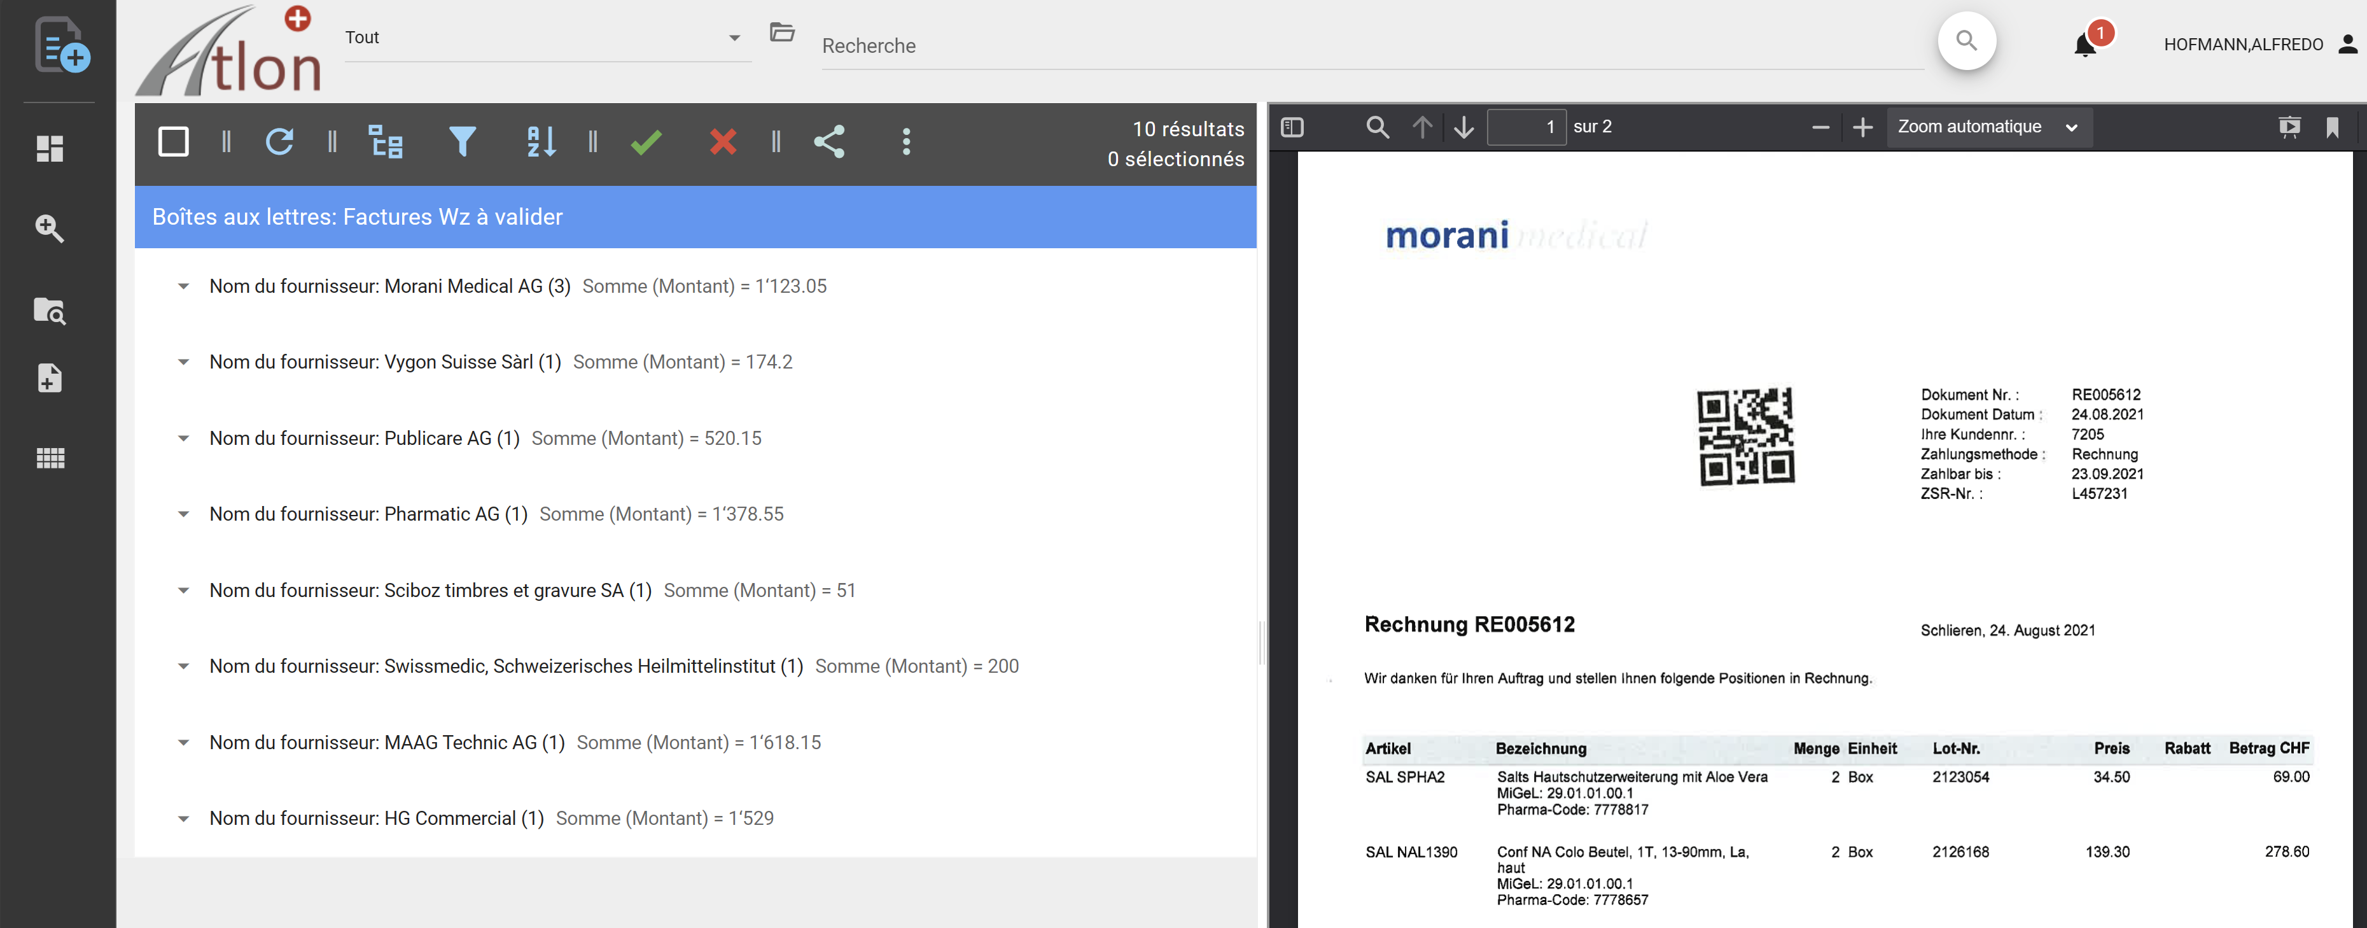Open the folder search icon in sidebar

(x=50, y=311)
